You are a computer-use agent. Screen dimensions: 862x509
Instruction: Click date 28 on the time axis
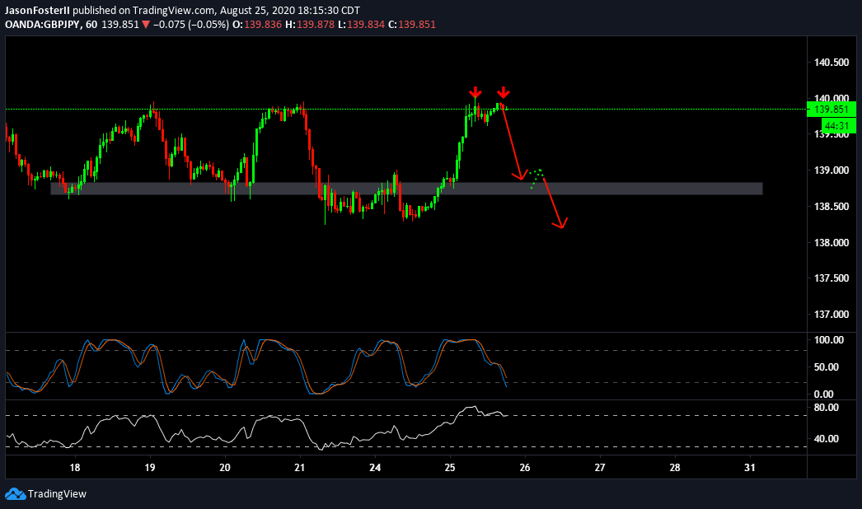(x=675, y=468)
